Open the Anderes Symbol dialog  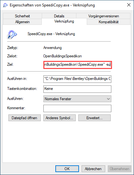(x=60, y=118)
